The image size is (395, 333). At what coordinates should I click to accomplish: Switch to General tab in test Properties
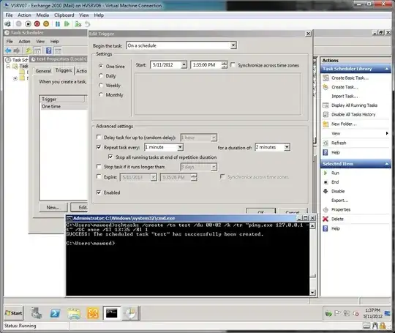pyautogui.click(x=43, y=71)
